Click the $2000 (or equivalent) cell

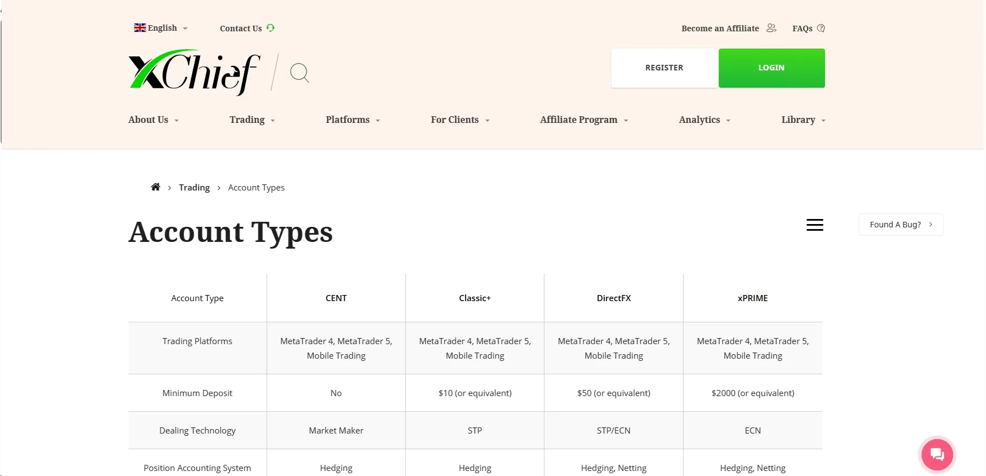pos(753,393)
